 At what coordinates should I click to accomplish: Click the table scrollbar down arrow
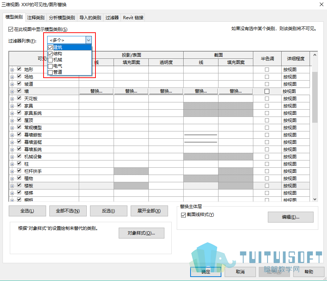pos(315,199)
